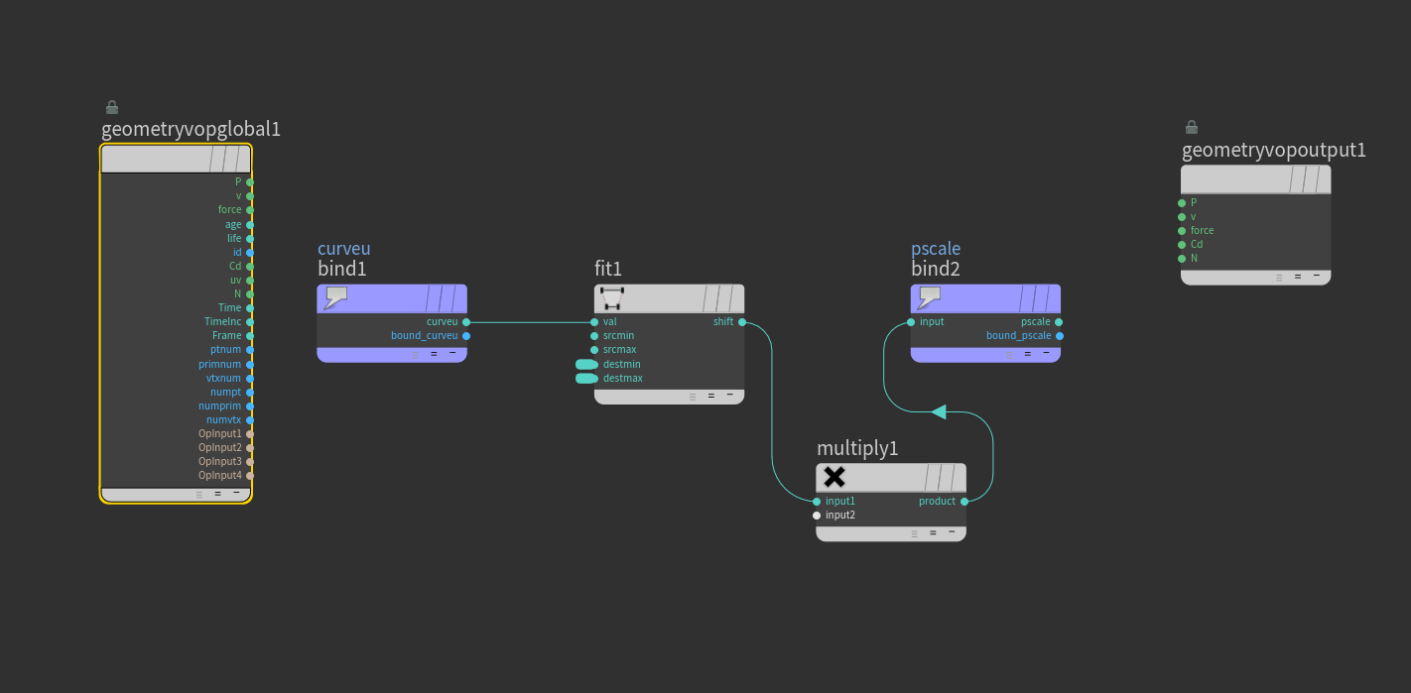This screenshot has height=693, width=1411.
Task: Click the val input port on fit1
Action: click(x=594, y=322)
